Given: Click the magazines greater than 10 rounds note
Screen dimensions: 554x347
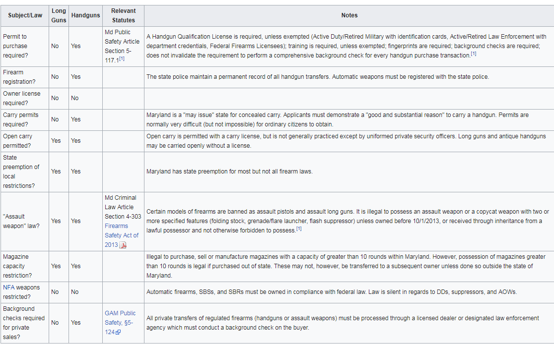Looking at the screenshot, I should pyautogui.click(x=346, y=266).
